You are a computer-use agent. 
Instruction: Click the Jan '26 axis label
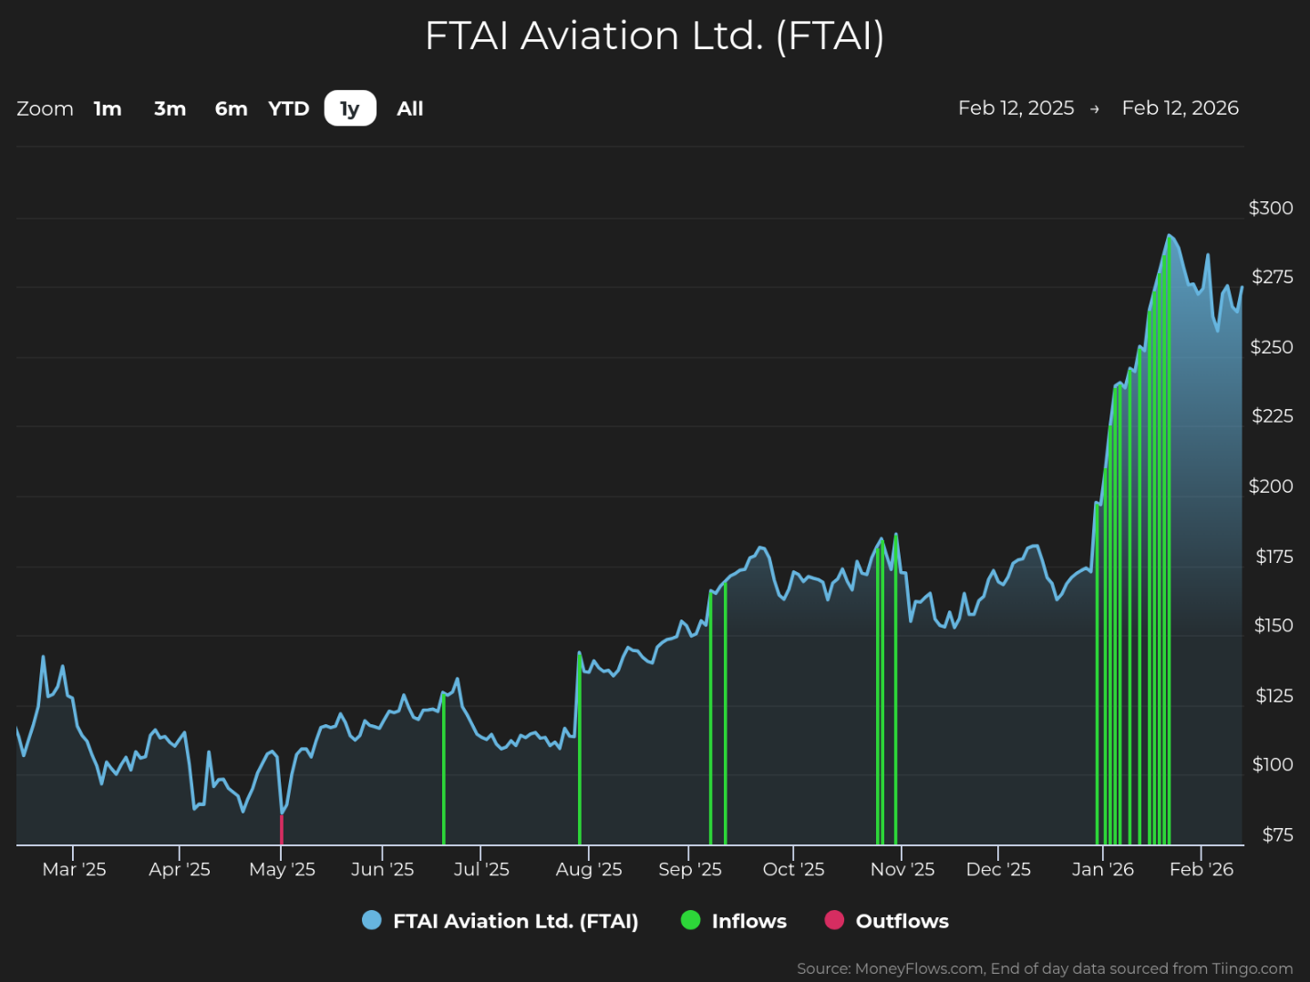[x=1103, y=869]
